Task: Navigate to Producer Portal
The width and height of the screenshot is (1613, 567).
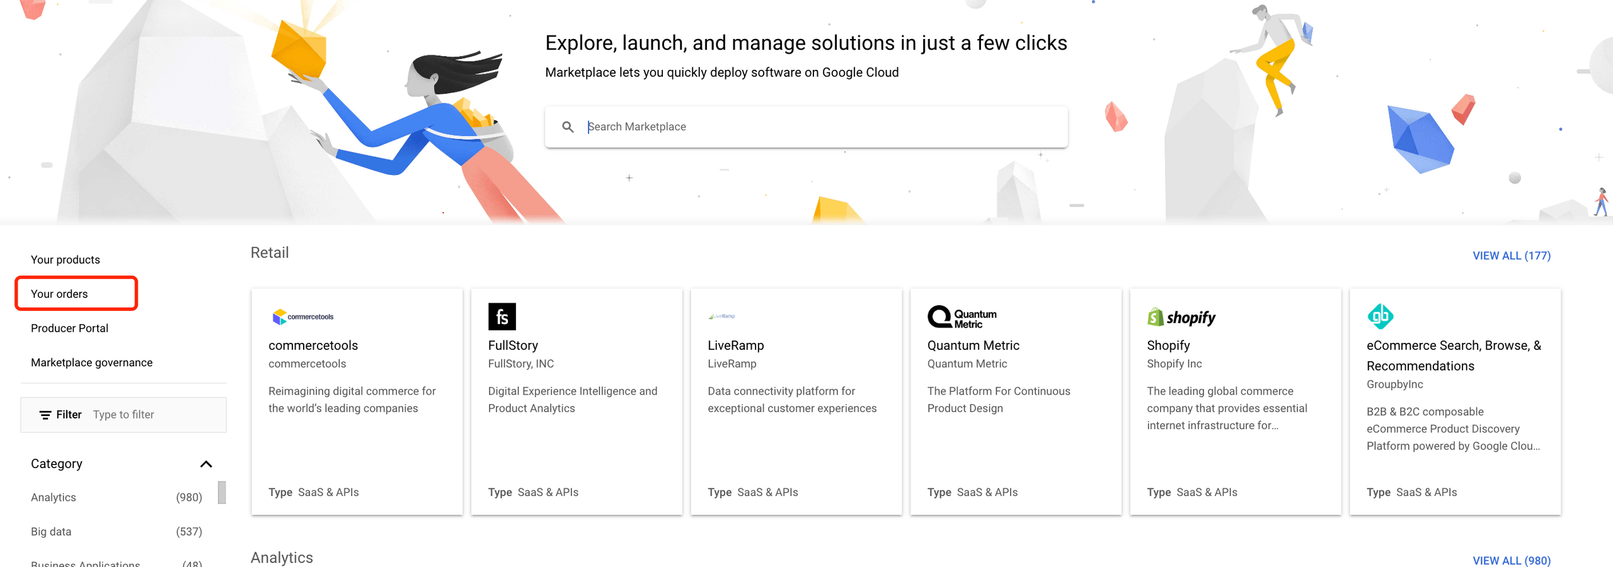Action: pos(69,328)
